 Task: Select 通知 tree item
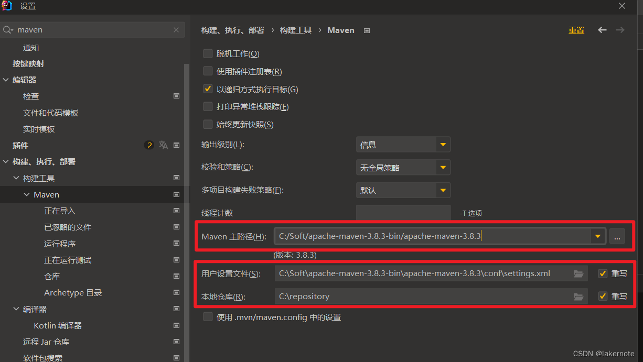click(31, 48)
